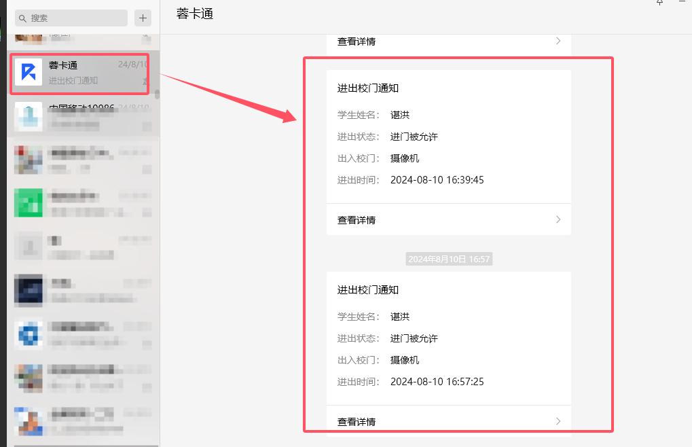Click the blue ring avatar in chat list
Image resolution: width=692 pixels, height=447 pixels.
coord(29,335)
